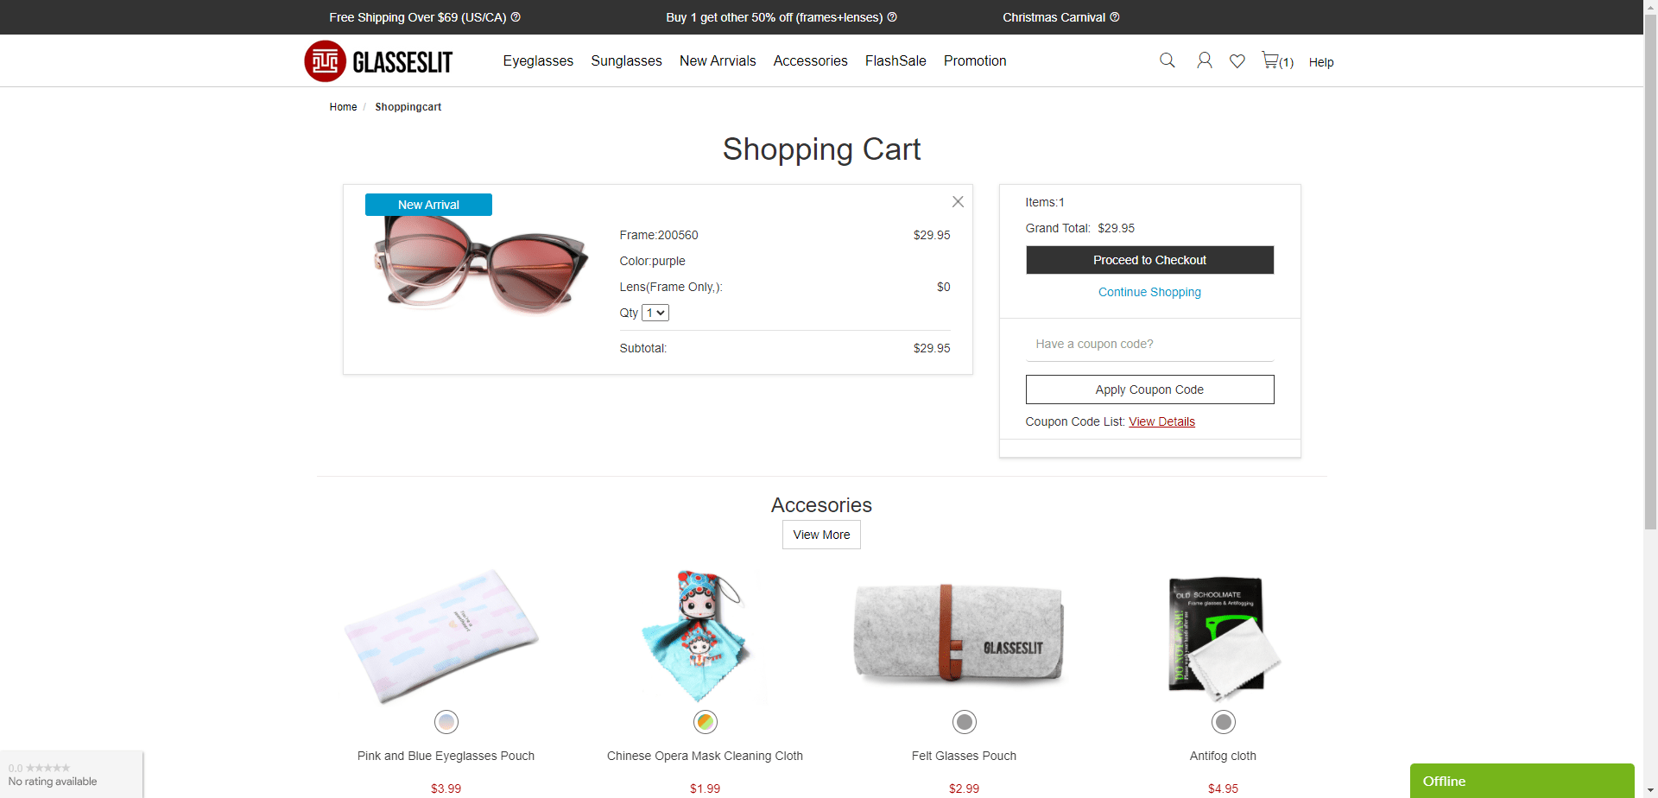
Task: Open the Sunglasses menu
Action: (x=626, y=60)
